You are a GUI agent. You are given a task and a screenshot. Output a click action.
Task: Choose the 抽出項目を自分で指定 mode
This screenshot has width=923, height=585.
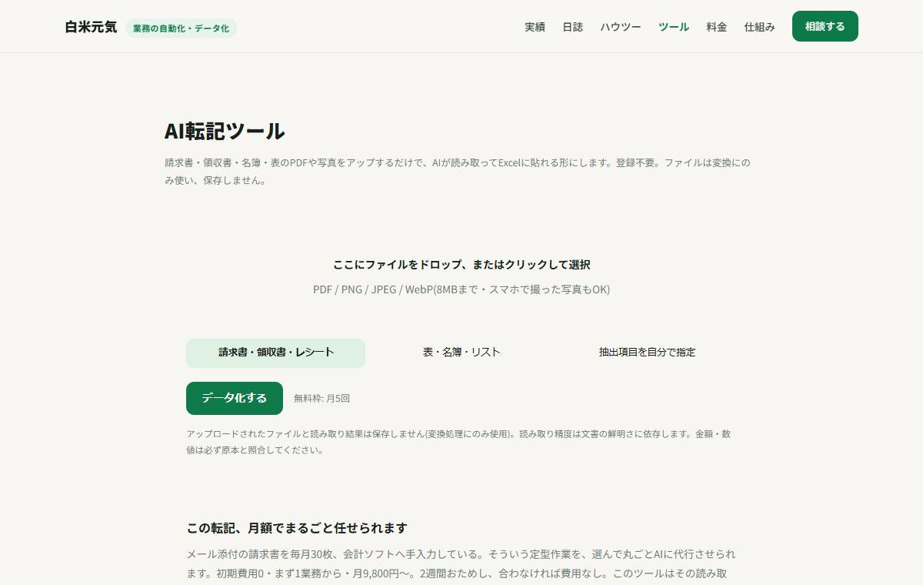[647, 353]
